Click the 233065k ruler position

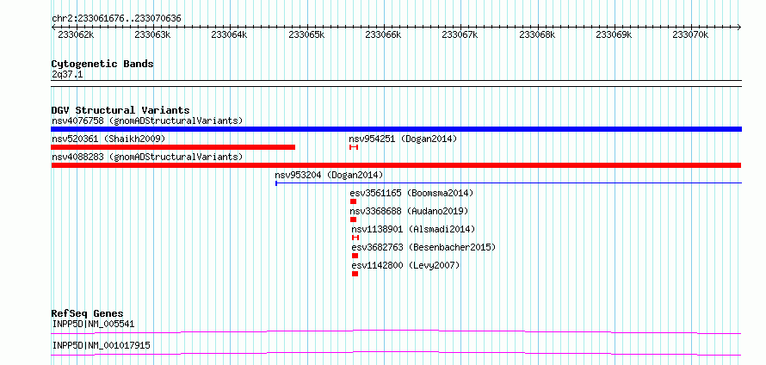[x=306, y=34]
